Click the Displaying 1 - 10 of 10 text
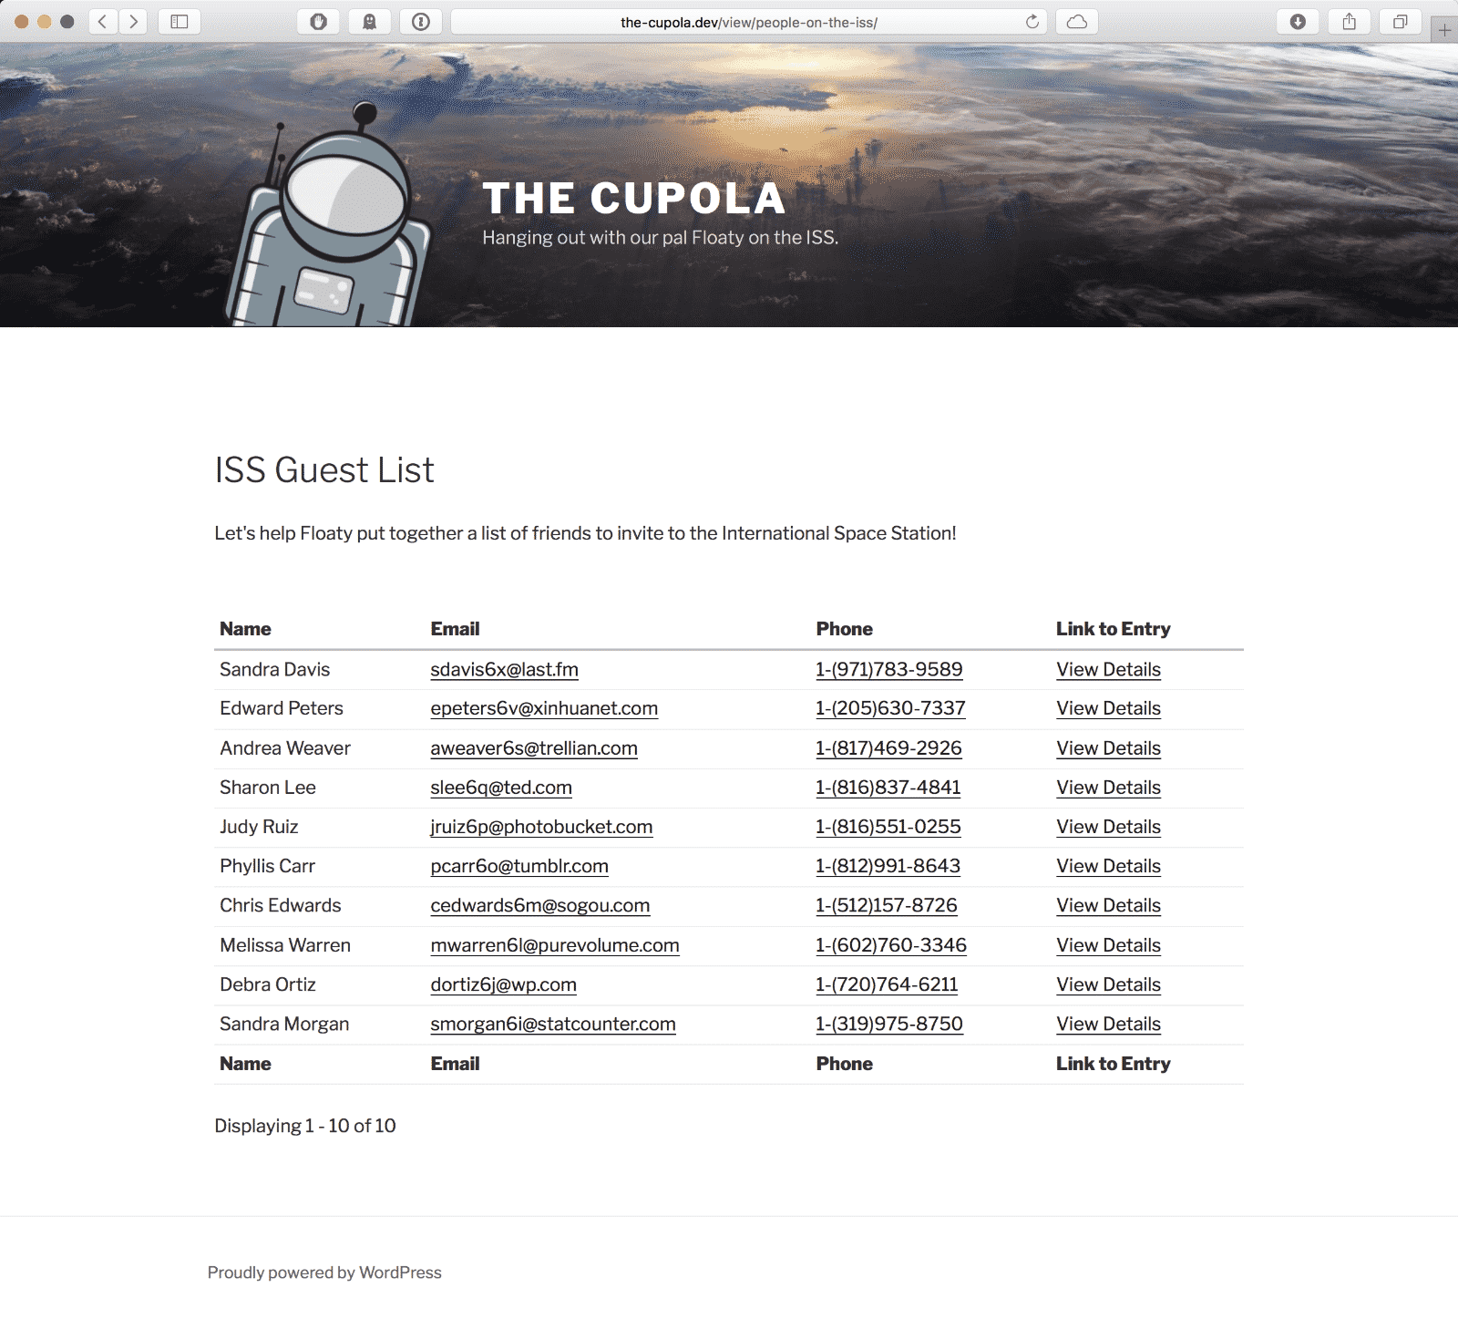The width and height of the screenshot is (1458, 1329). tap(305, 1126)
